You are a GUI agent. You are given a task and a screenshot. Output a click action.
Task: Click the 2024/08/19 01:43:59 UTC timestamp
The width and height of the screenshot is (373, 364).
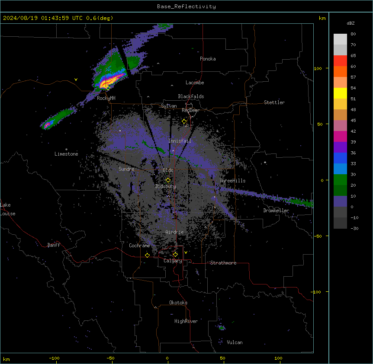43,18
